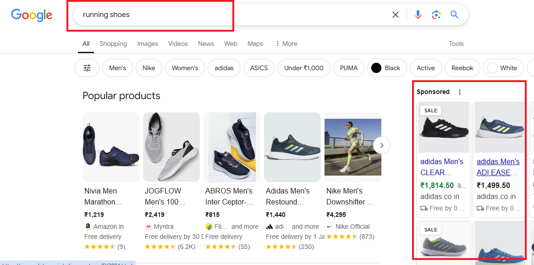534x265 pixels.
Task: Open sponsored adidas Men's ADI EASE link
Action: (x=498, y=167)
